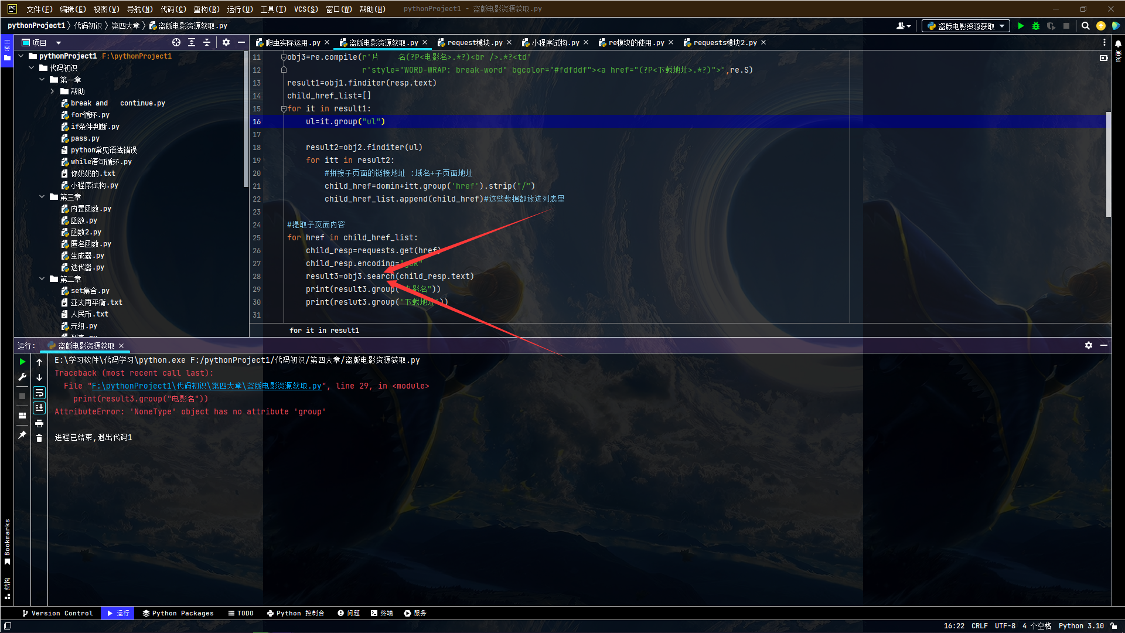Fold the for loop at line 15
This screenshot has width=1125, height=633.
click(284, 108)
